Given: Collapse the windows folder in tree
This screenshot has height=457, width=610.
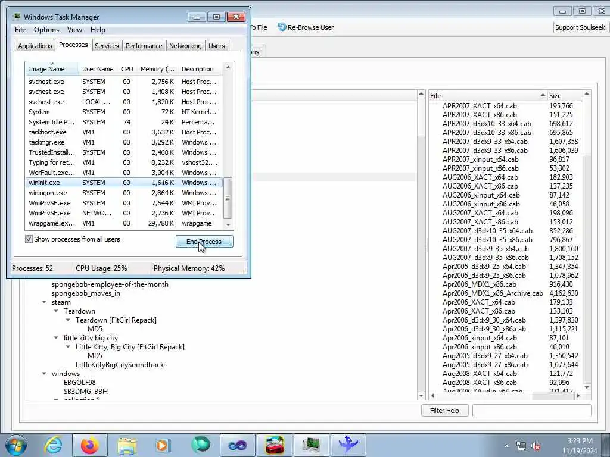Looking at the screenshot, I should coord(44,374).
